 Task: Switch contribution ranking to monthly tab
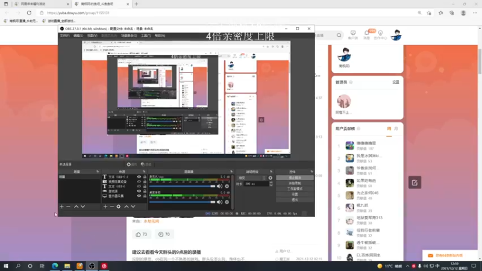click(x=396, y=129)
